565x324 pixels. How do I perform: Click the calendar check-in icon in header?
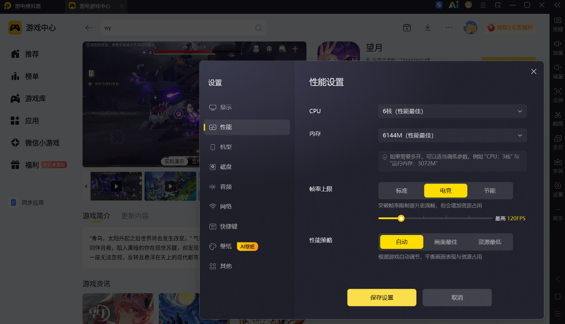click(x=407, y=28)
